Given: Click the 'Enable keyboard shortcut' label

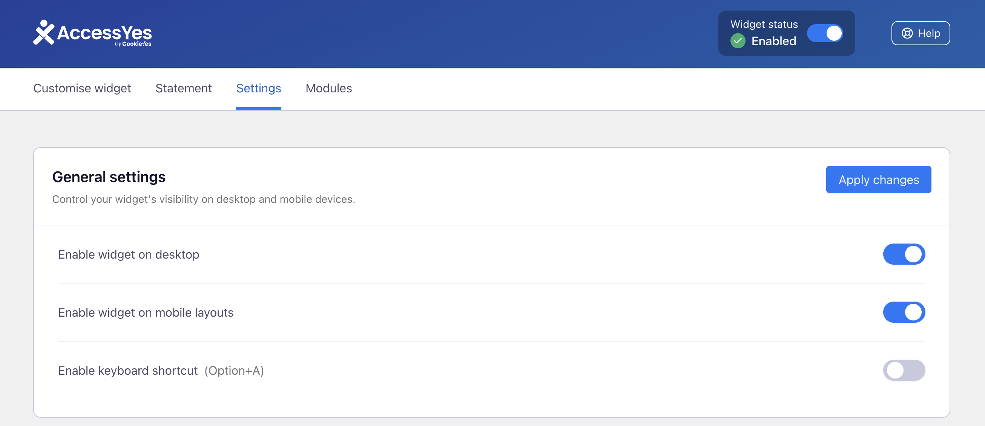Looking at the screenshot, I should (x=128, y=371).
